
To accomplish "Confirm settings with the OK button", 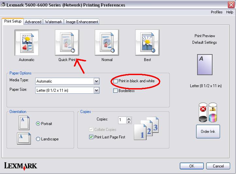I will coord(192,166).
